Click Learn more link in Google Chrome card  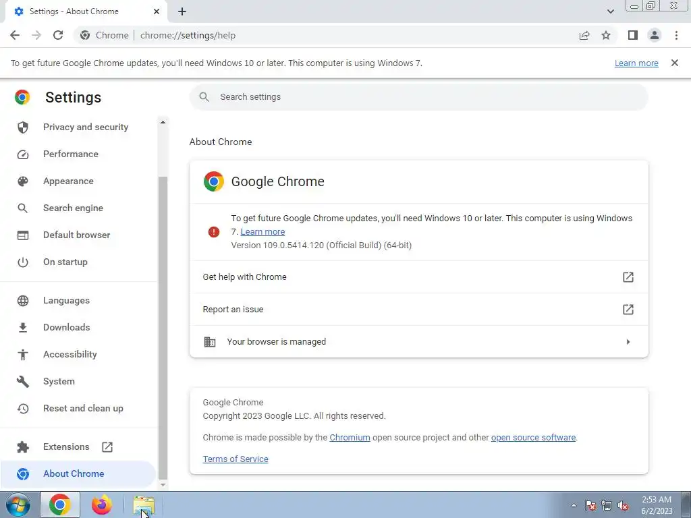point(262,232)
